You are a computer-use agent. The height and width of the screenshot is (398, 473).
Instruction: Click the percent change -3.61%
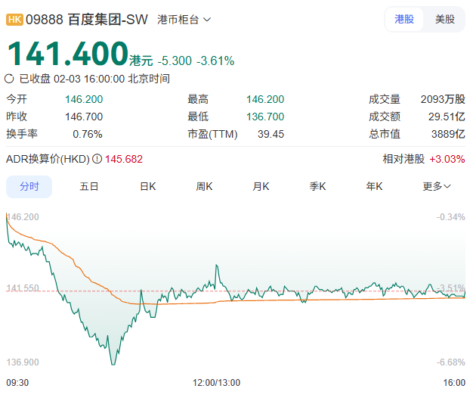215,61
